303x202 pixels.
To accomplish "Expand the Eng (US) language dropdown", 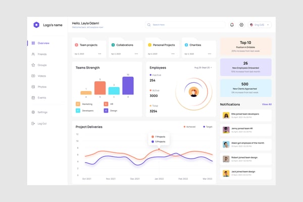I will click(260, 25).
